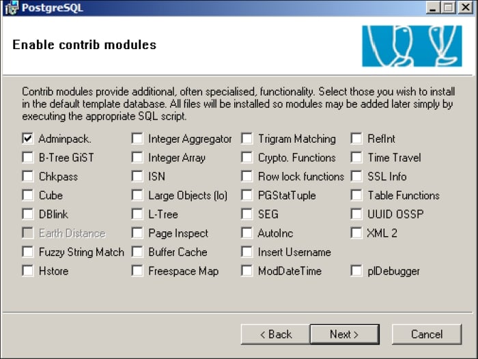
Task: Uncheck the Adminpack module checkbox
Action: [28, 139]
